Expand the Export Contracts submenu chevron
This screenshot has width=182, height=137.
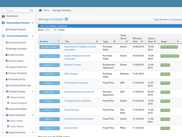33,132
